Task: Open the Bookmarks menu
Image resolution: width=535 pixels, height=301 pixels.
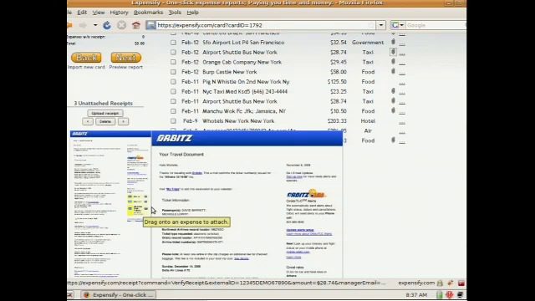Action: point(148,13)
